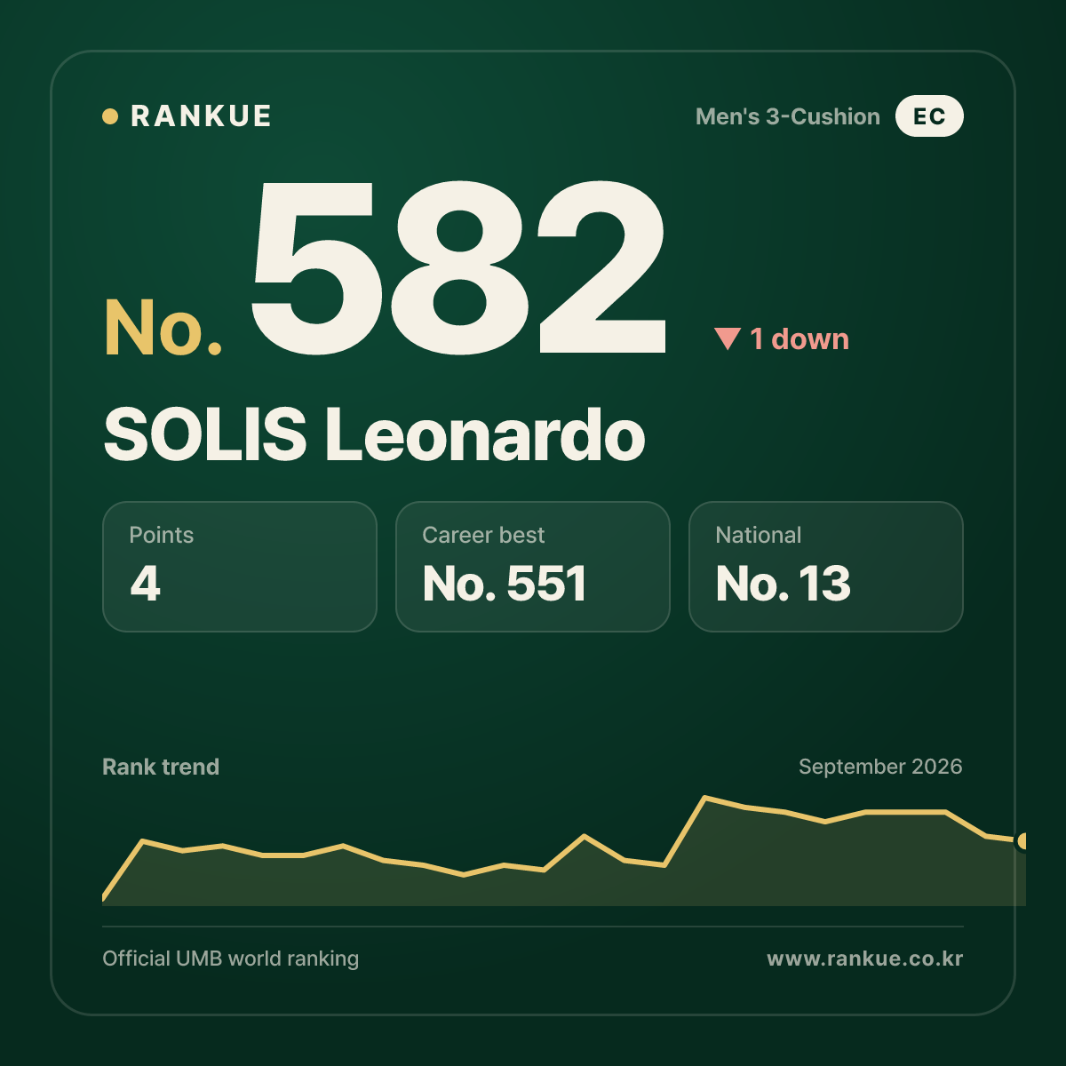Open the Points card showing 4
Image resolution: width=1066 pixels, height=1066 pixels.
pyautogui.click(x=240, y=567)
